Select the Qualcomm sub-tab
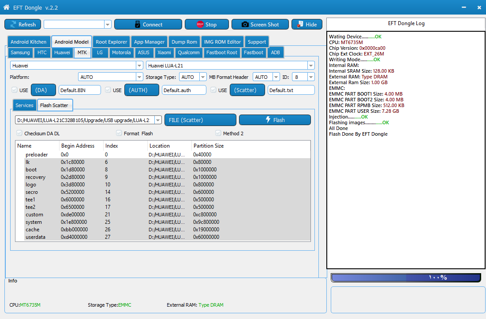 coord(188,52)
